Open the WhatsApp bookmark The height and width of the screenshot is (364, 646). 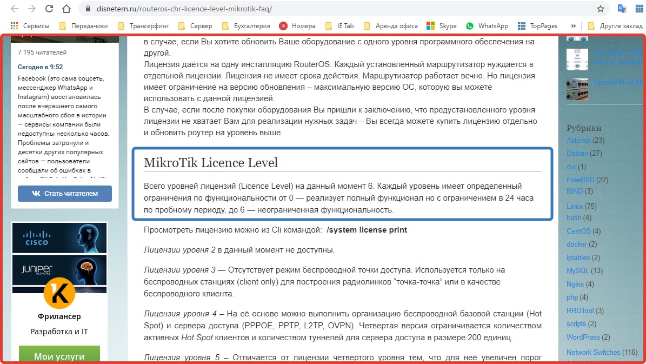pyautogui.click(x=487, y=26)
